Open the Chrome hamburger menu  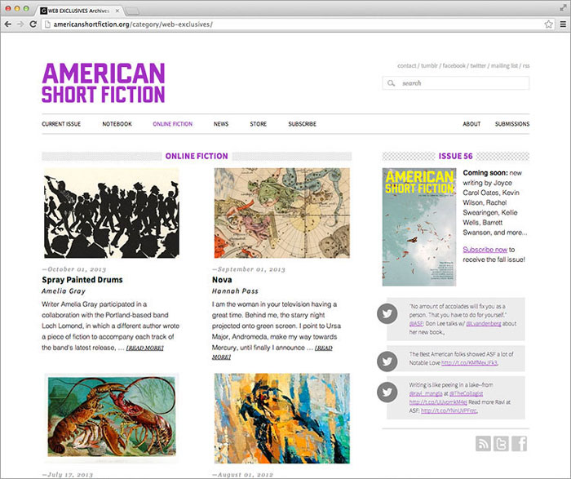pos(563,24)
